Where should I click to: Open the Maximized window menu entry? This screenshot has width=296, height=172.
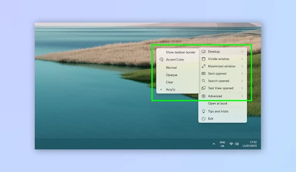tap(223, 66)
